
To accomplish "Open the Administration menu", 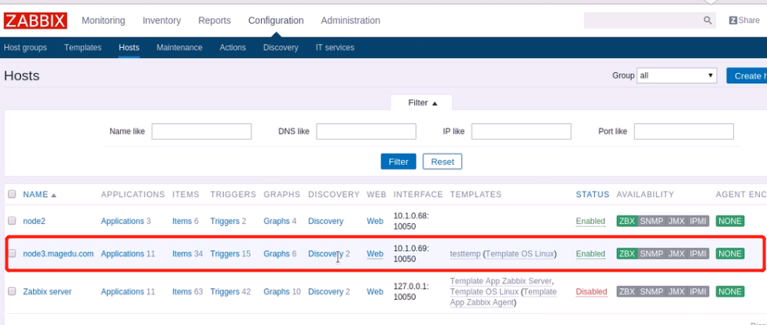I will 350,20.
